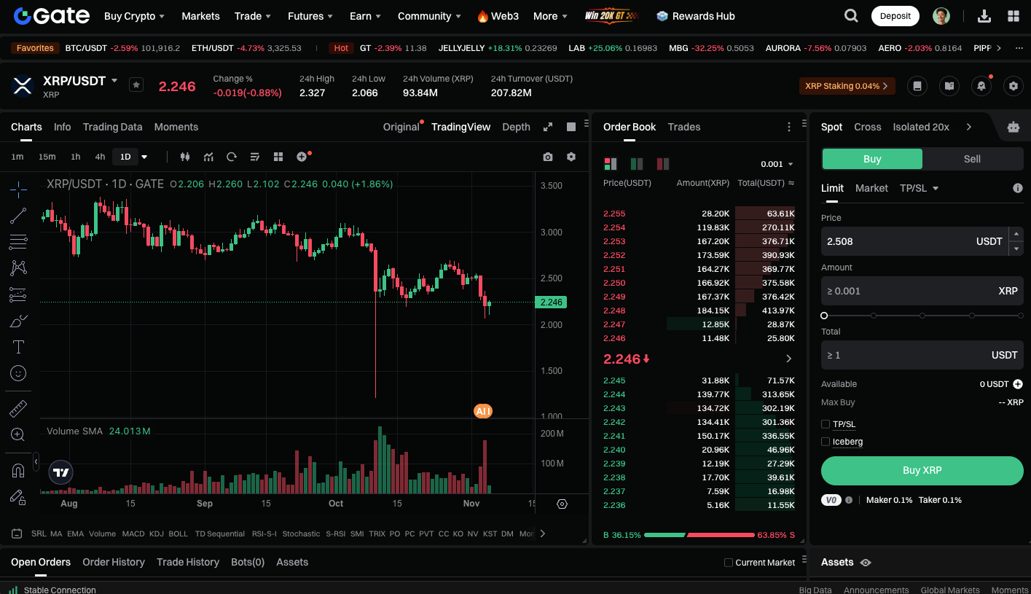Image resolution: width=1031 pixels, height=594 pixels.
Task: Take a chart snapshot with camera icon
Action: [548, 157]
